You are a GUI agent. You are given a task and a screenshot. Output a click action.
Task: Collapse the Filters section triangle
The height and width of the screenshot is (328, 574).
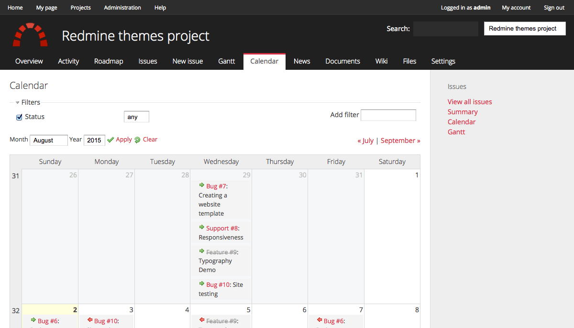tap(17, 102)
